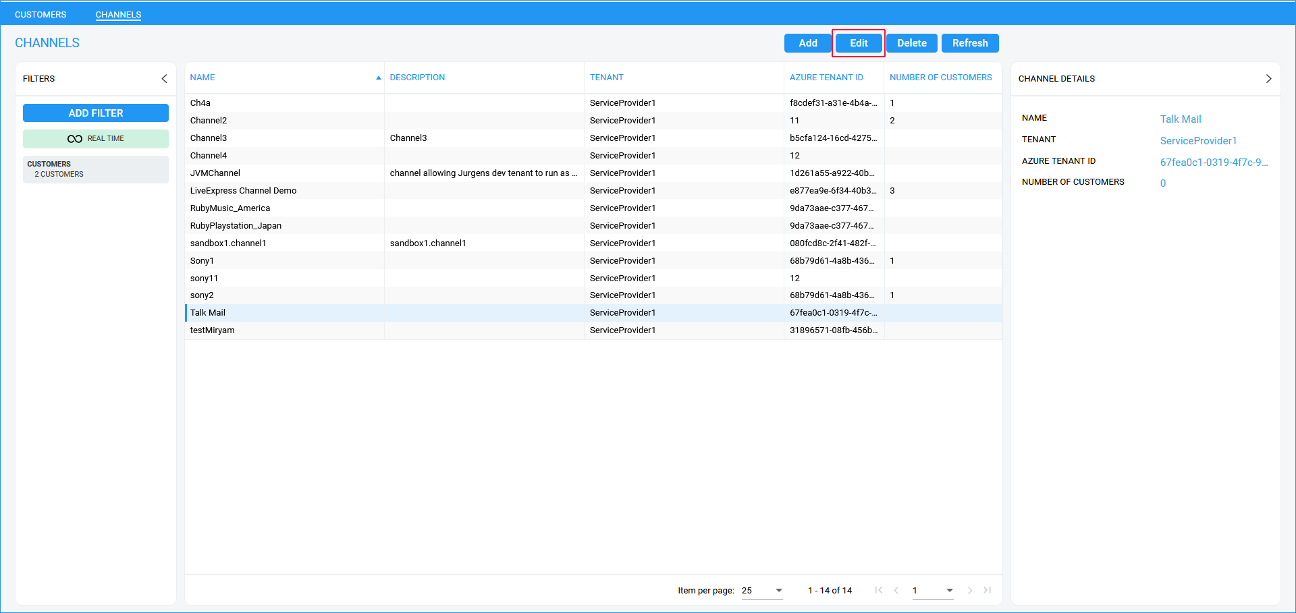
Task: Click the Add Filter button
Action: point(96,113)
